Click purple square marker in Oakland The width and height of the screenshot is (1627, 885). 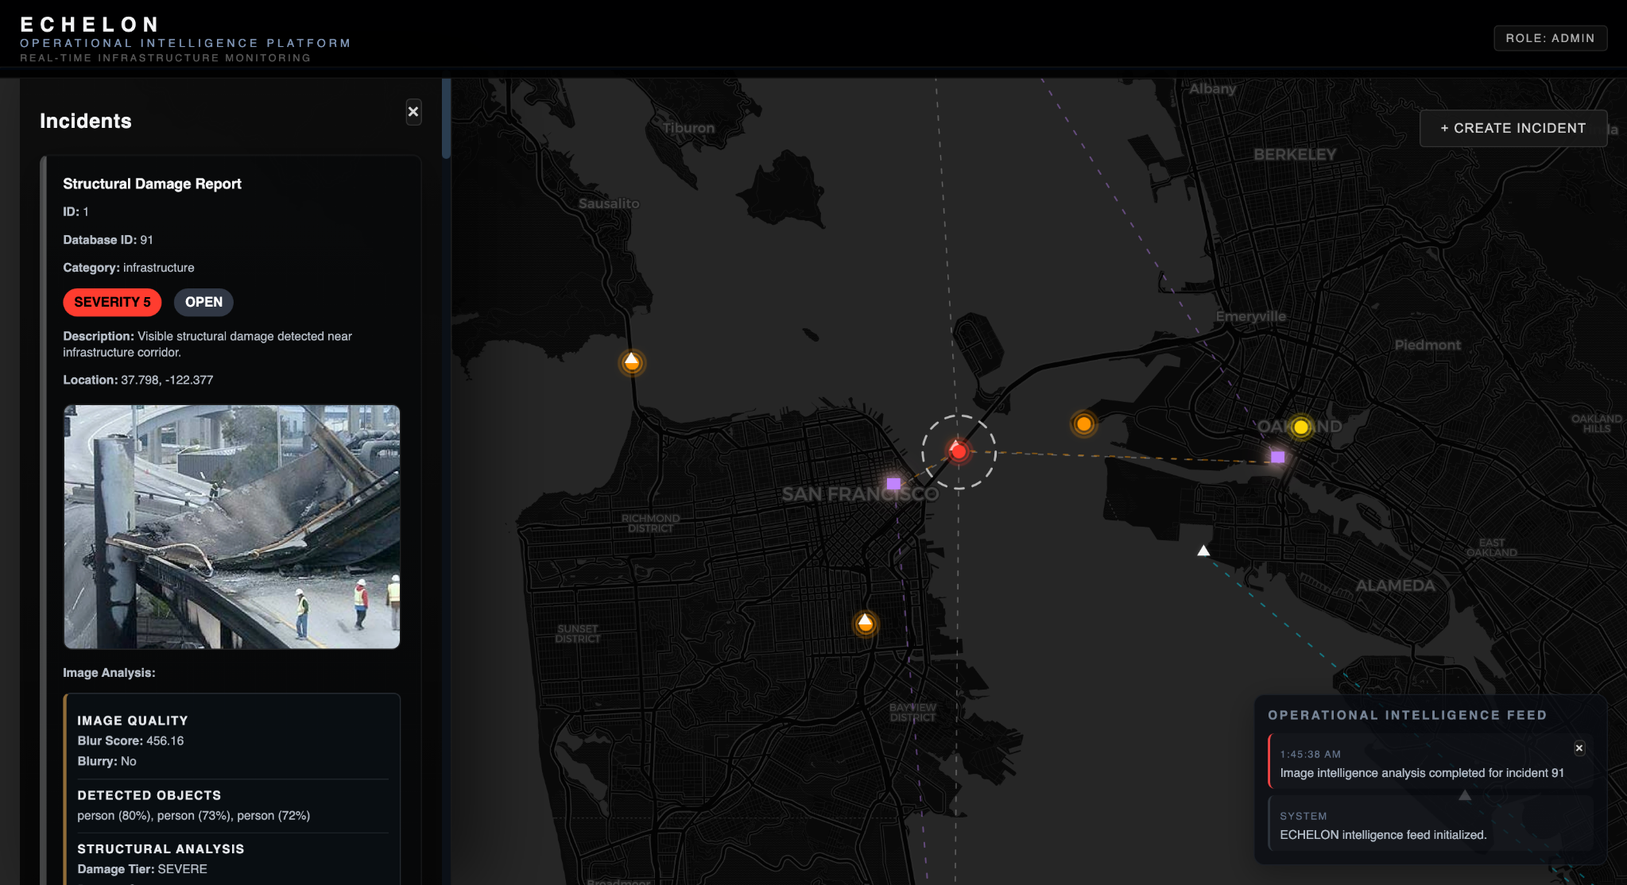click(1277, 457)
